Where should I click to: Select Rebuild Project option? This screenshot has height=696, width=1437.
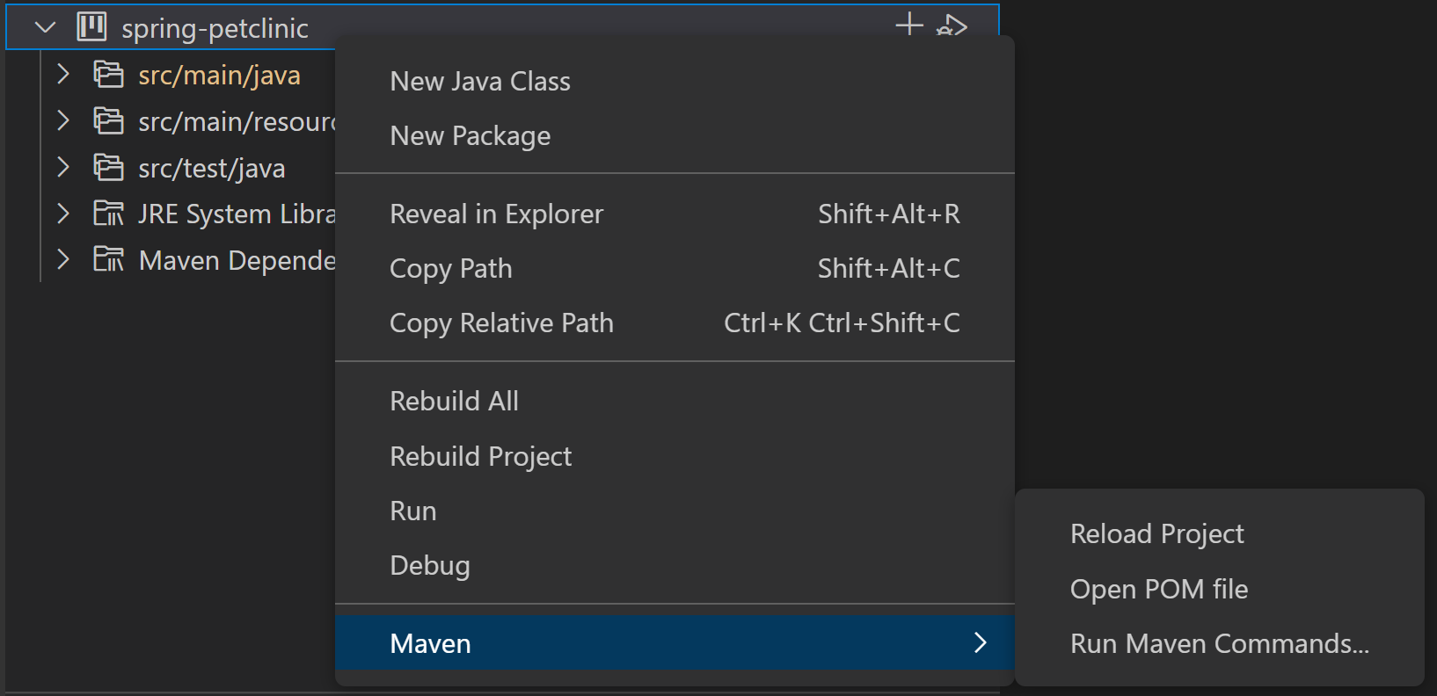[x=481, y=457]
